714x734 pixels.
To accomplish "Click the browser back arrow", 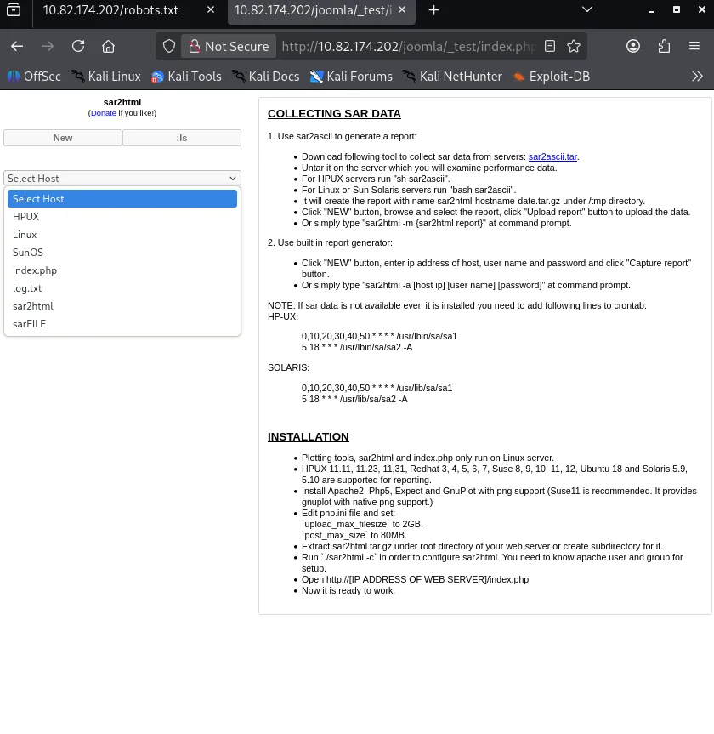I will 17,46.
